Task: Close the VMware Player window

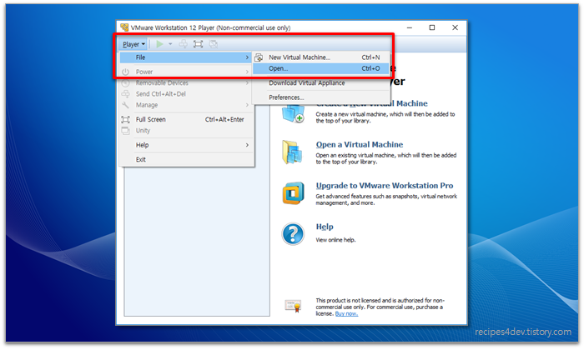Action: pos(455,27)
